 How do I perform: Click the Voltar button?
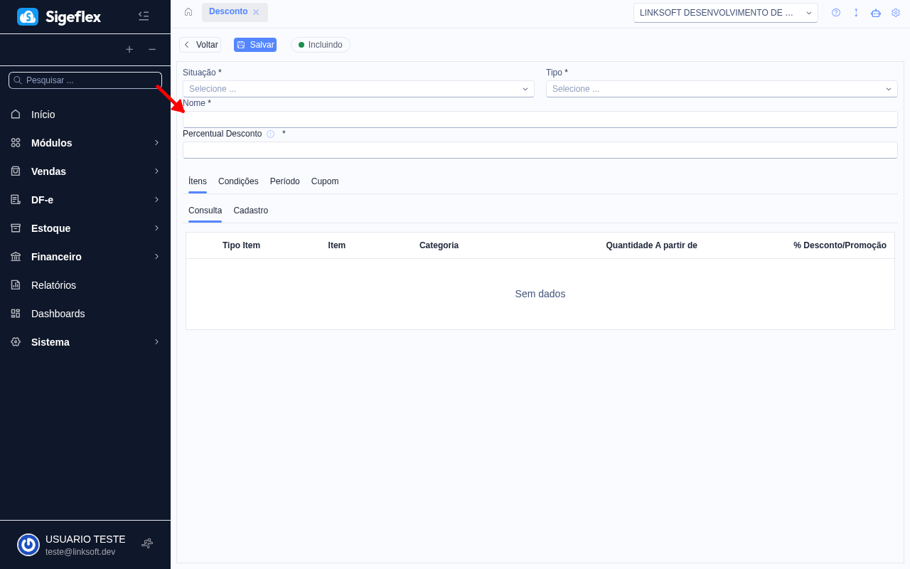200,45
